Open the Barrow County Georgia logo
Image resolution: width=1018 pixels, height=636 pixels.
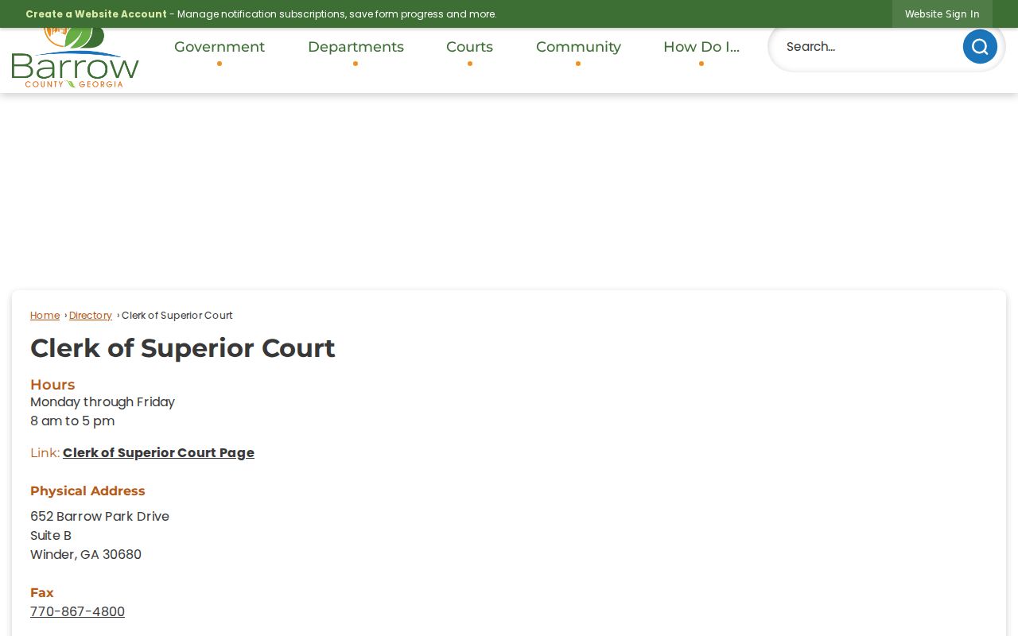click(76, 57)
